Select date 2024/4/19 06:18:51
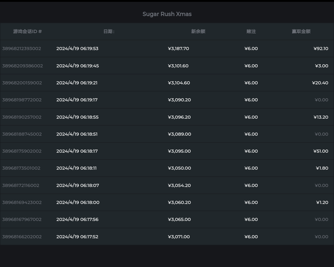The width and height of the screenshot is (334, 267). [77, 134]
